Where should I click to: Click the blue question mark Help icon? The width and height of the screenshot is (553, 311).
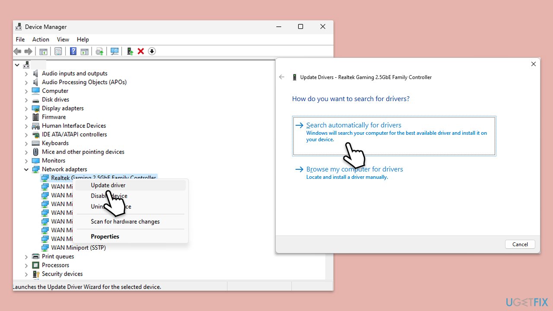click(73, 51)
